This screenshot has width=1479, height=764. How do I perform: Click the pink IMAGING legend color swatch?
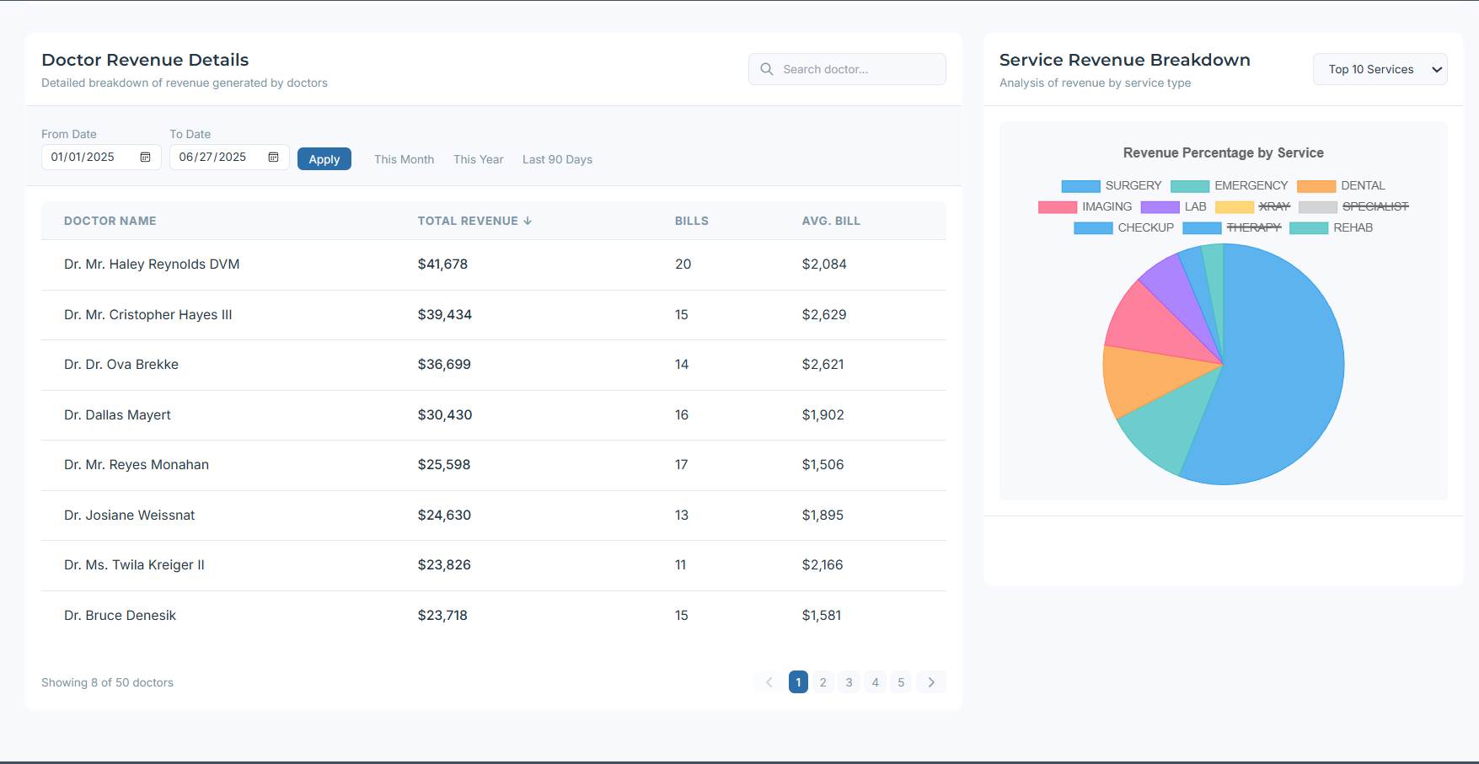coord(1058,207)
